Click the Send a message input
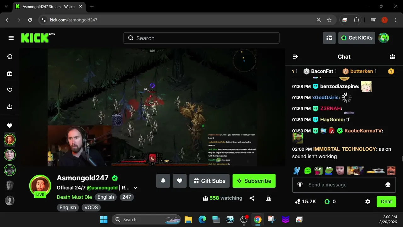 (x=344, y=185)
